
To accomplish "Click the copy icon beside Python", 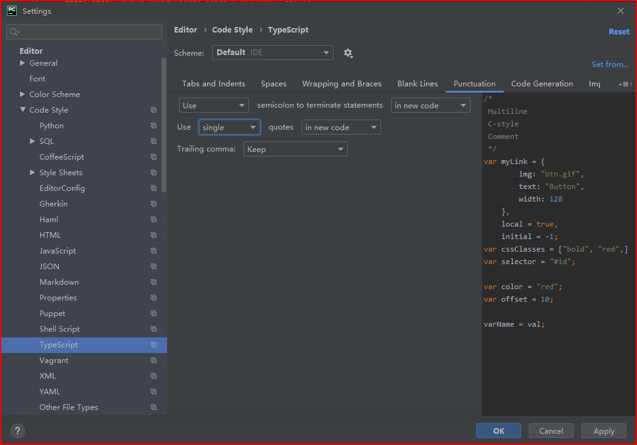I will point(153,126).
